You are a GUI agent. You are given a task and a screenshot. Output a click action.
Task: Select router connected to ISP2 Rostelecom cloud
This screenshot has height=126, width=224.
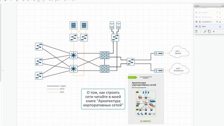point(159,71)
